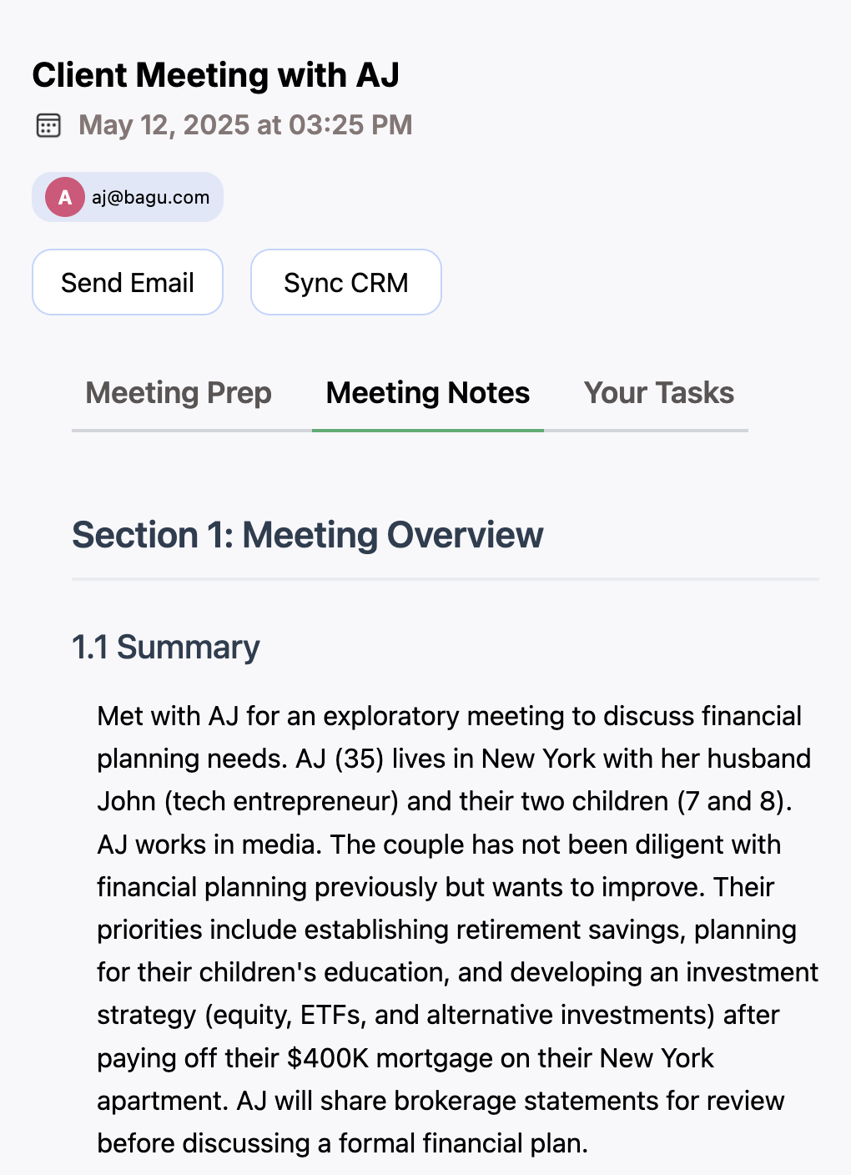Image resolution: width=851 pixels, height=1175 pixels.
Task: Click the green underline below Meeting Notes
Action: (428, 430)
